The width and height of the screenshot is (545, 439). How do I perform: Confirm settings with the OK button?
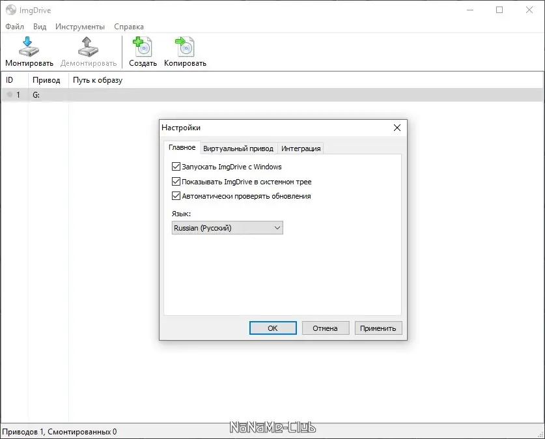point(273,328)
